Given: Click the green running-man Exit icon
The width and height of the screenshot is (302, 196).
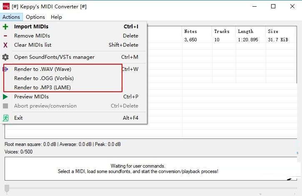Looking at the screenshot, I should tap(5, 118).
